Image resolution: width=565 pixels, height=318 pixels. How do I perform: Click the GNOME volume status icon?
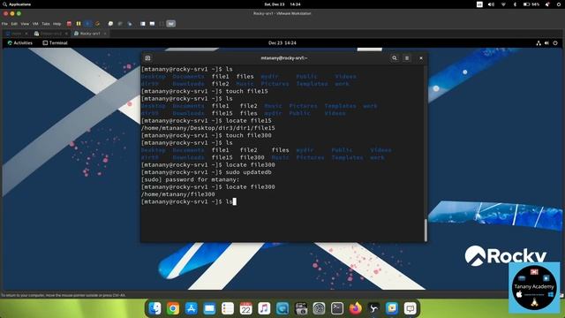point(546,43)
